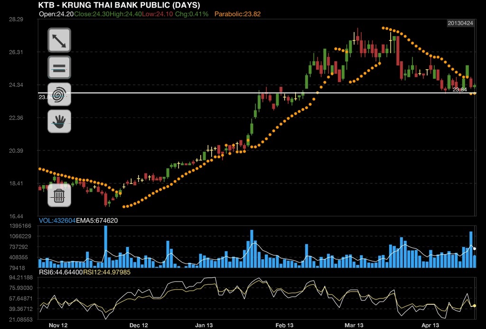This screenshot has width=486, height=329.
Task: Click the RSI12:44.97985 label
Action: (x=107, y=272)
